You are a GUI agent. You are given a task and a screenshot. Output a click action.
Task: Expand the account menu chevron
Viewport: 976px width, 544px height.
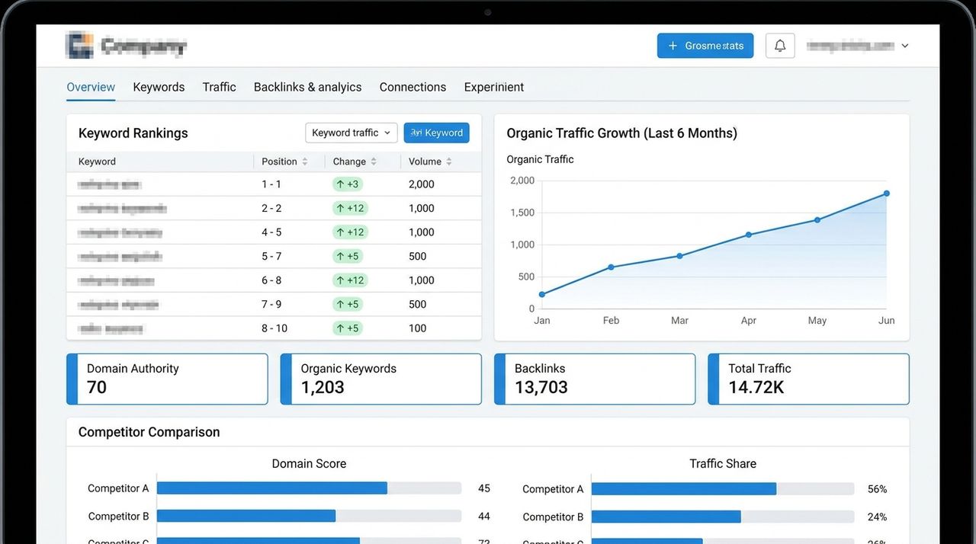tap(905, 46)
